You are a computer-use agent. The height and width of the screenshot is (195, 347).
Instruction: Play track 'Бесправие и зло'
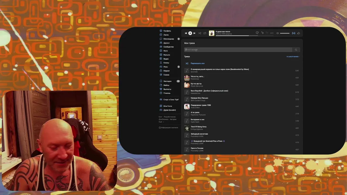(187, 121)
